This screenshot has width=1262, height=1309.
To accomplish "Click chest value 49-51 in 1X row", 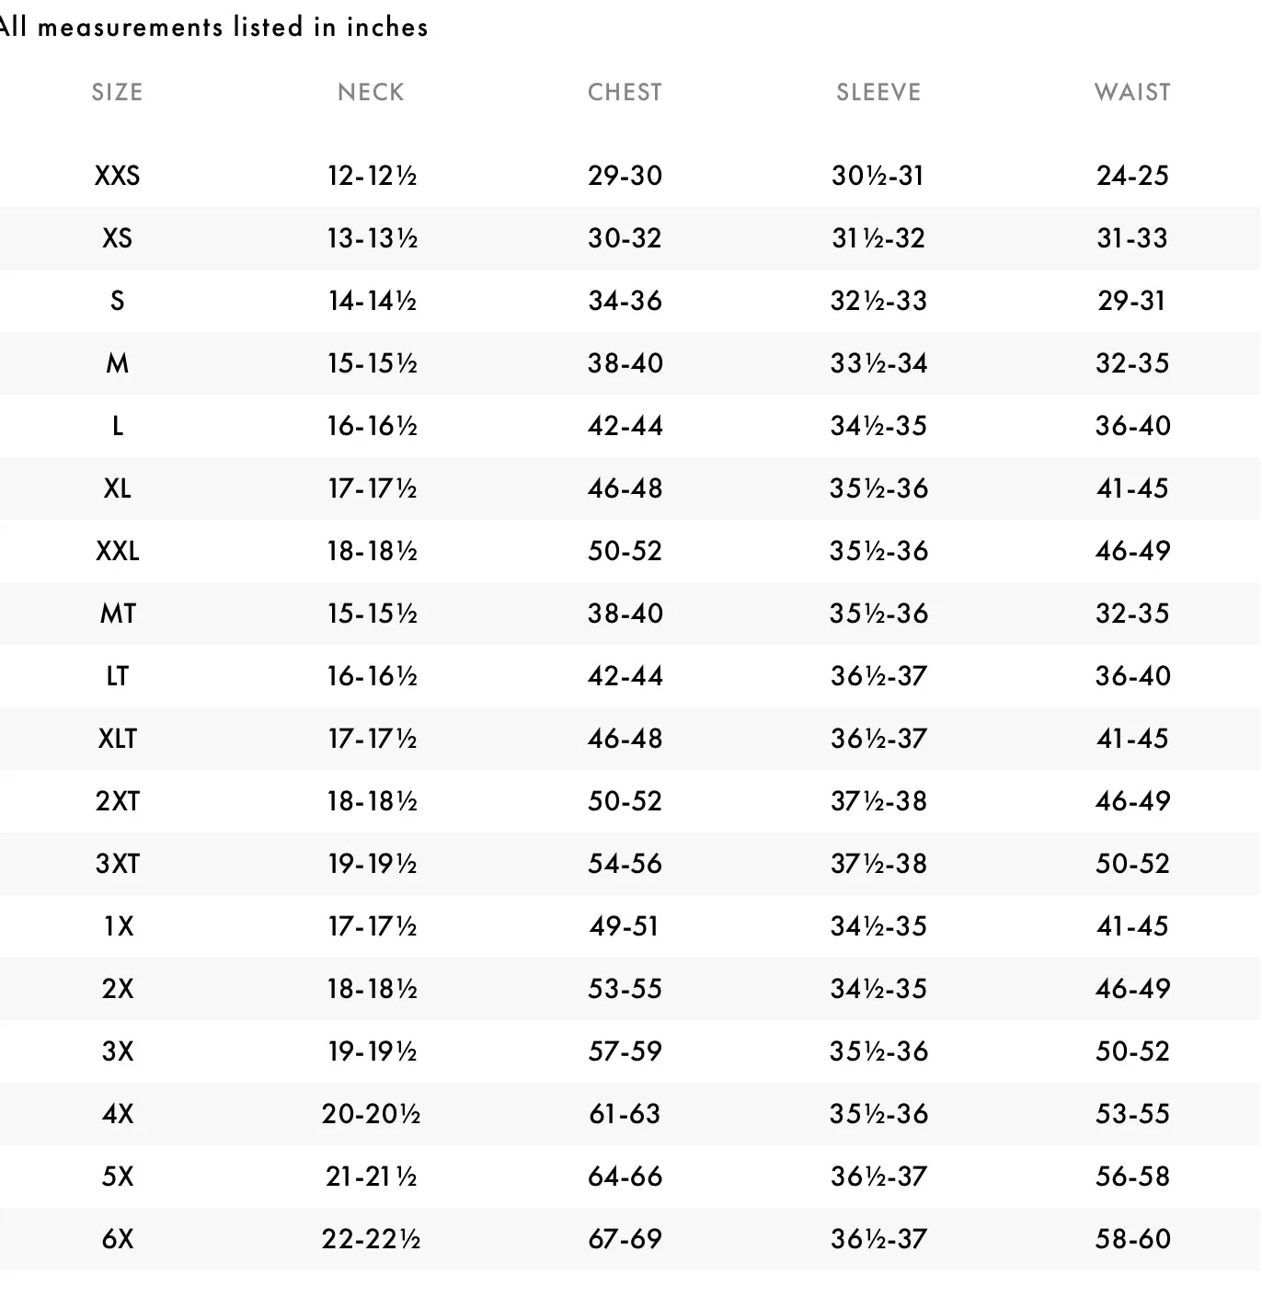I will click(x=625, y=926).
